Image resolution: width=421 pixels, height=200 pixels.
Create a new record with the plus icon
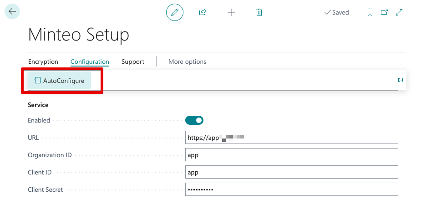(x=231, y=12)
